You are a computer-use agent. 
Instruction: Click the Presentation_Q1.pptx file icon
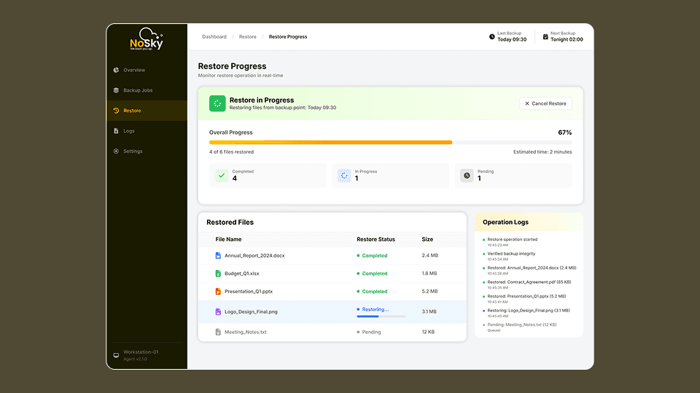click(217, 291)
